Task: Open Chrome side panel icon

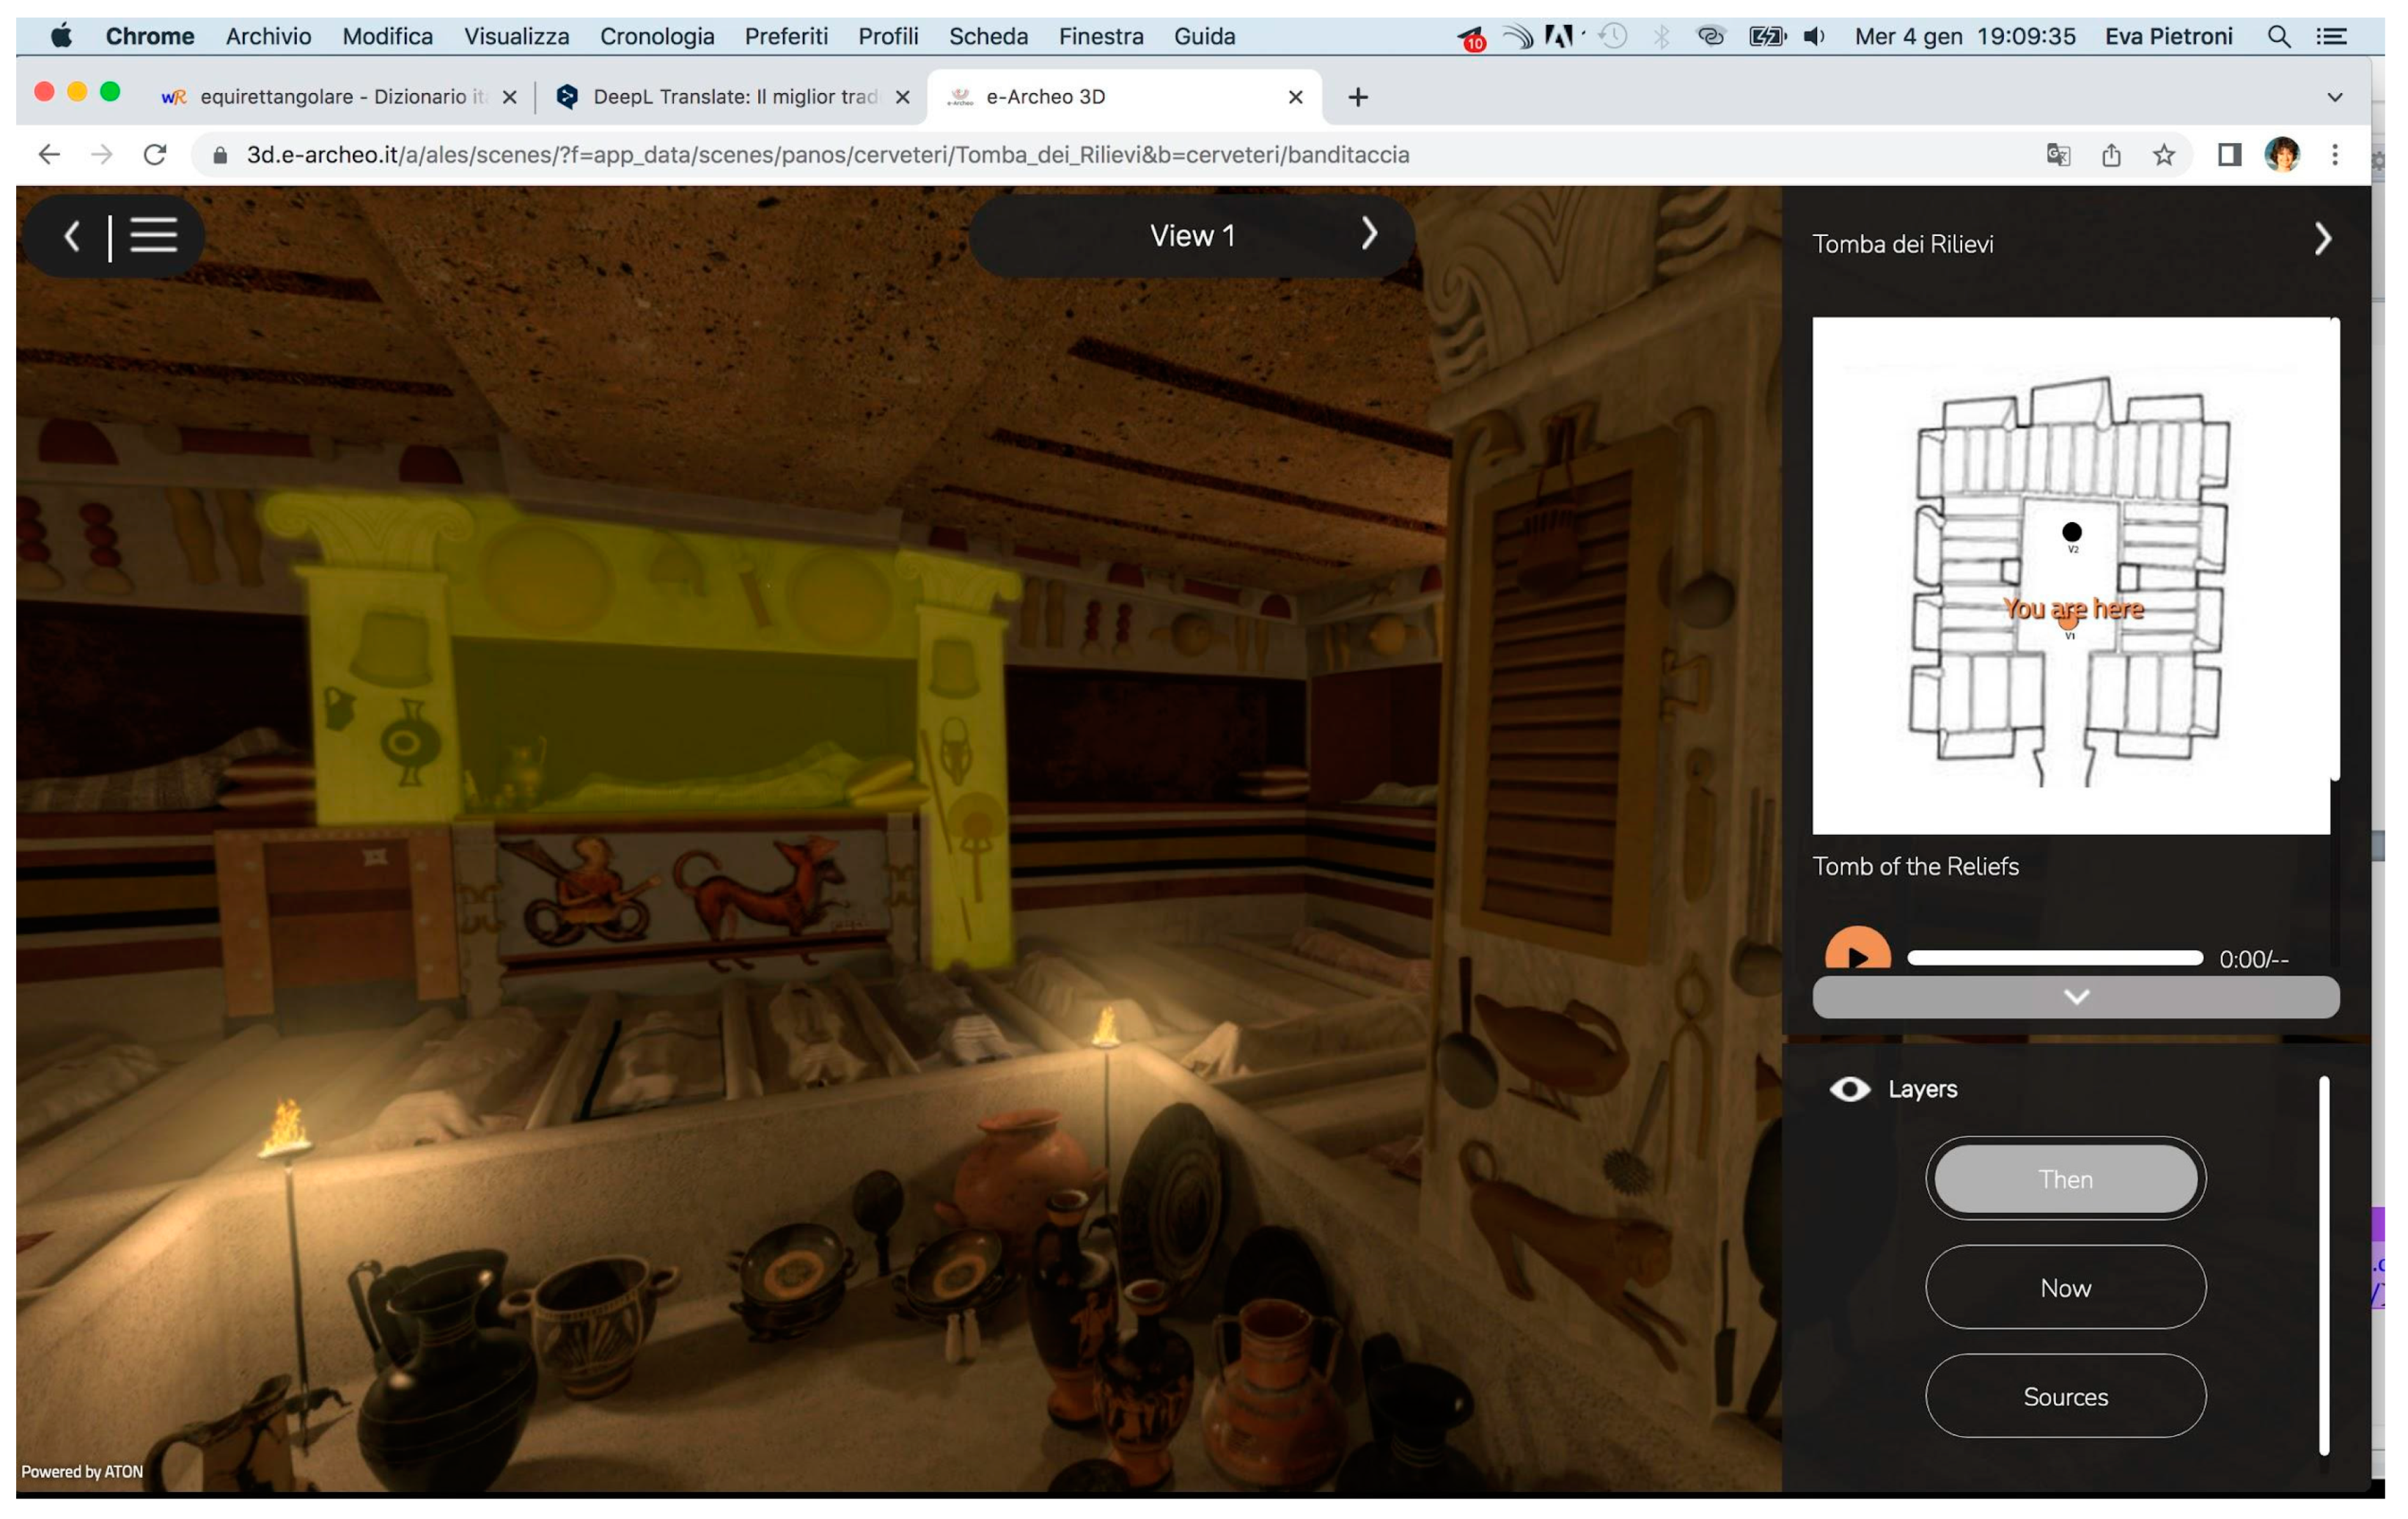Action: point(2228,155)
